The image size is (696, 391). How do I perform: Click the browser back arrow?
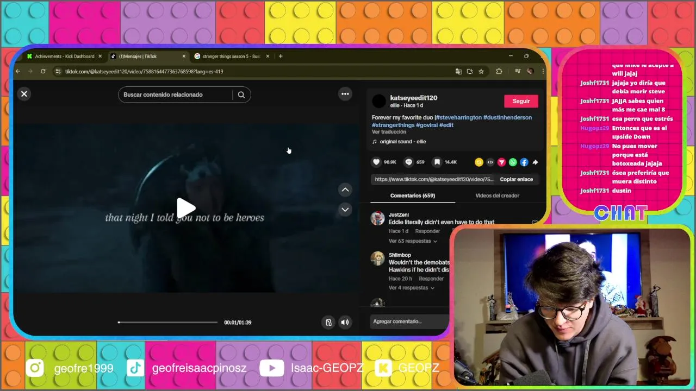click(18, 71)
